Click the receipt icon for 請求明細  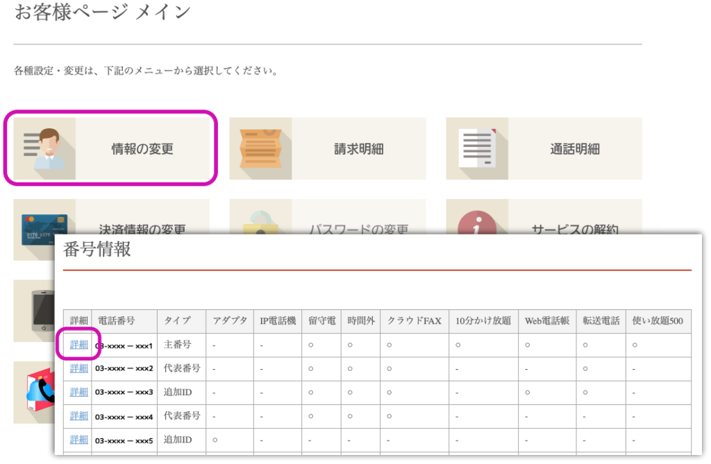[x=261, y=148]
